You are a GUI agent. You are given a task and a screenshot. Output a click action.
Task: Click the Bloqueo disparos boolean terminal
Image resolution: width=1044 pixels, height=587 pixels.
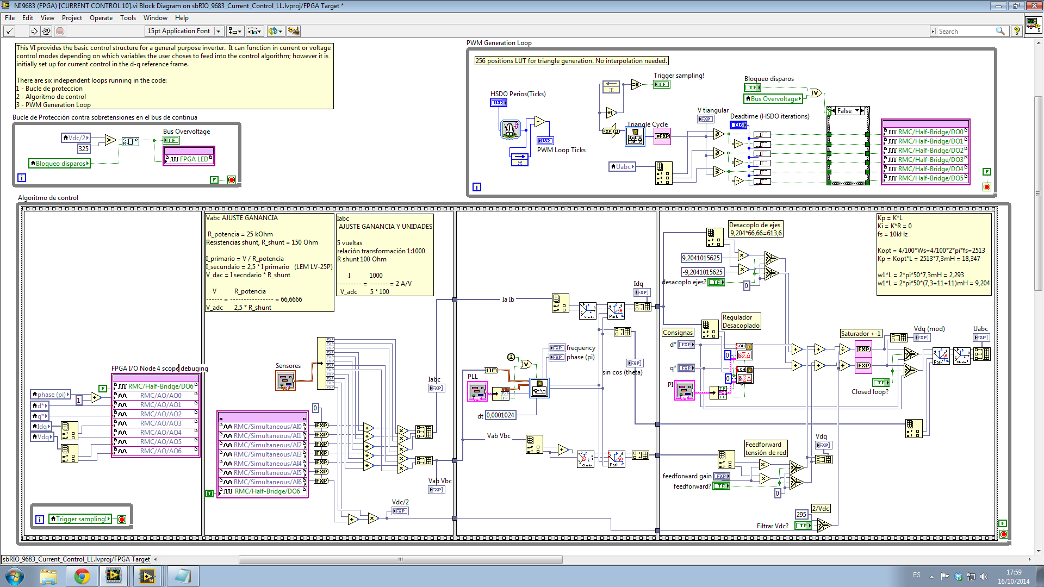753,88
